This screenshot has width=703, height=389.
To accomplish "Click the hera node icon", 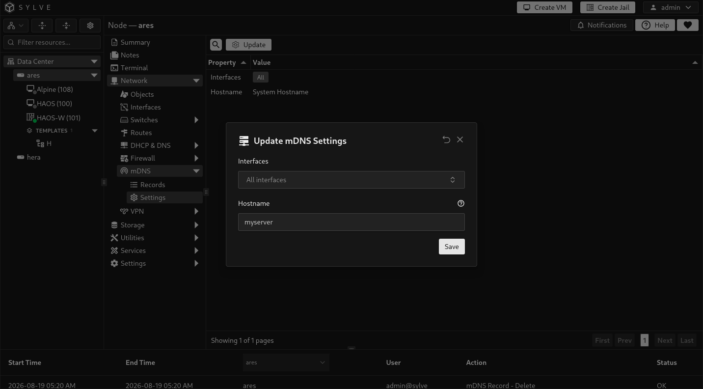I will (21, 157).
